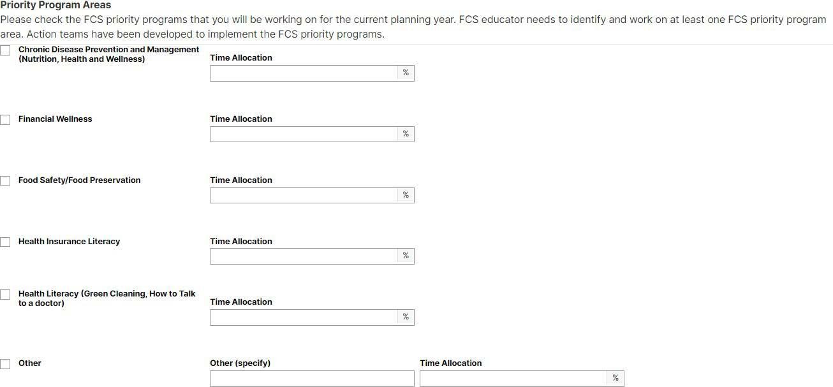Image resolution: width=833 pixels, height=387 pixels.
Task: Enable the Other priority program checkbox
Action: pyautogui.click(x=6, y=363)
